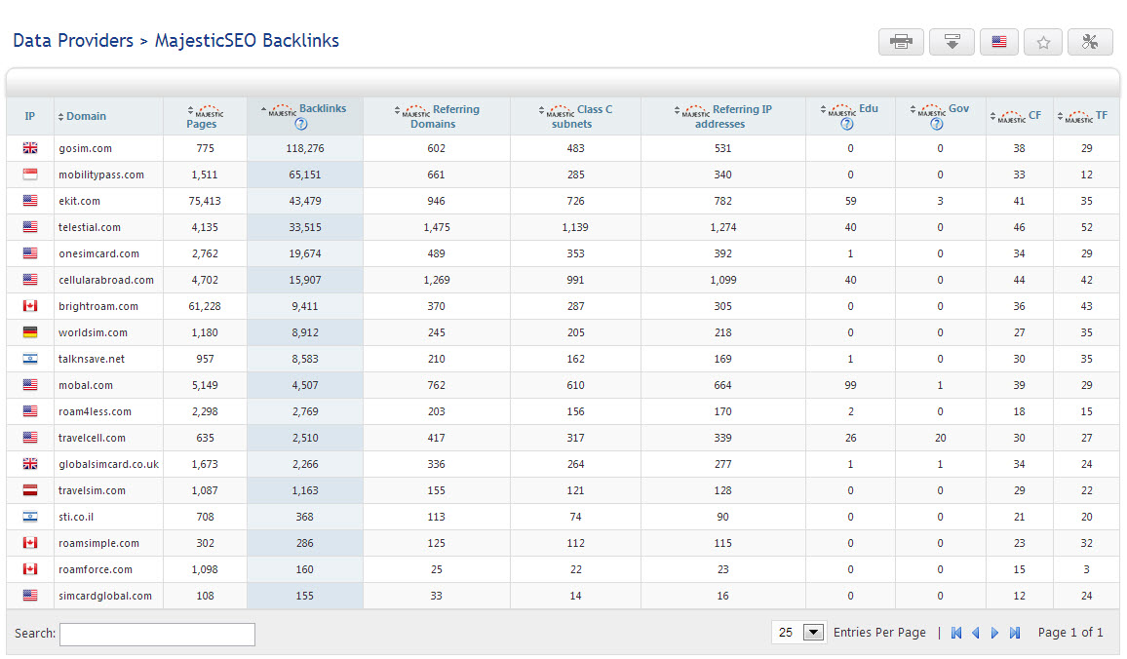Go to the first page arrow

[956, 633]
